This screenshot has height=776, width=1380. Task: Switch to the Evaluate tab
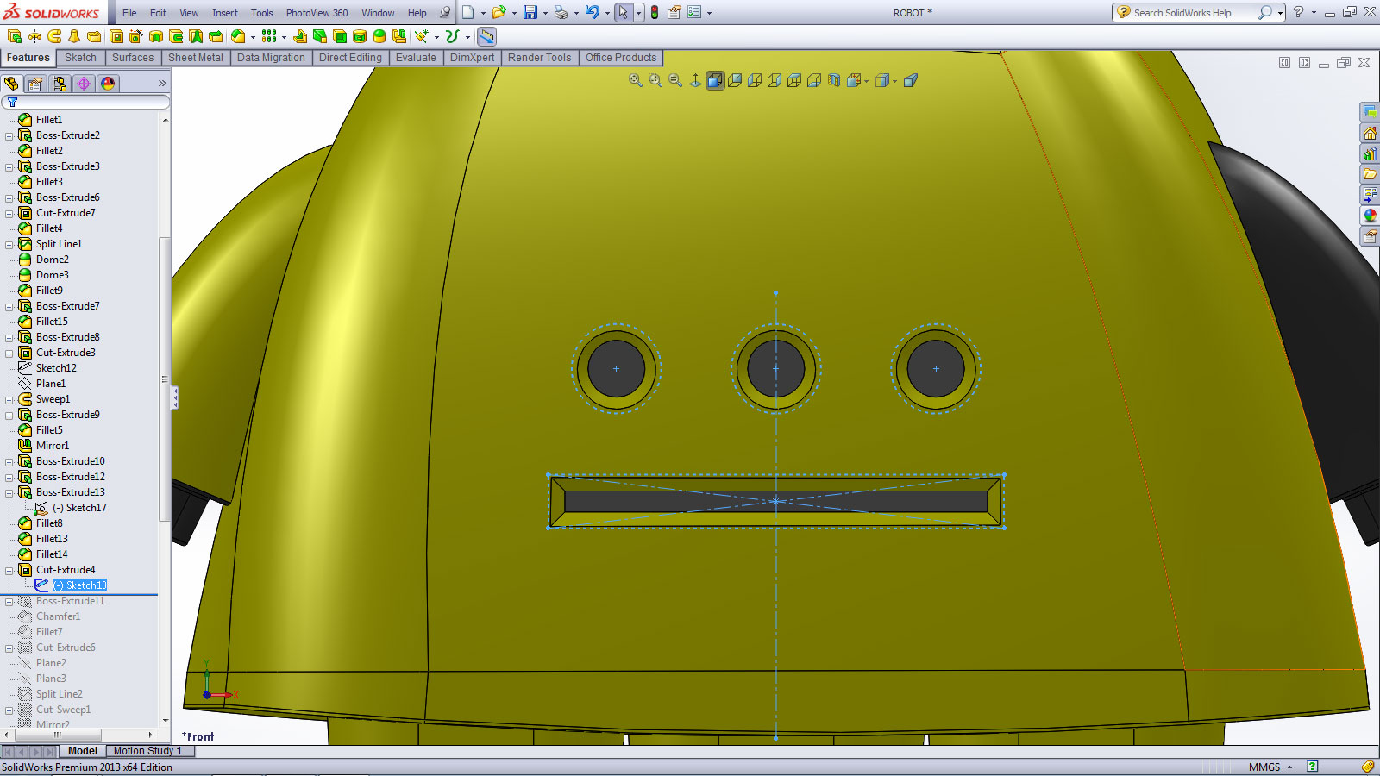(x=416, y=58)
